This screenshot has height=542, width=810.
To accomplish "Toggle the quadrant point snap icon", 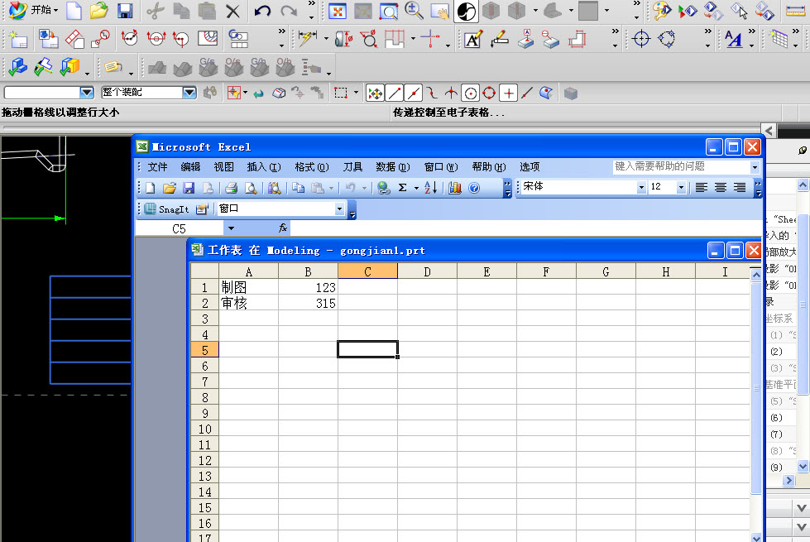I will coord(489,93).
